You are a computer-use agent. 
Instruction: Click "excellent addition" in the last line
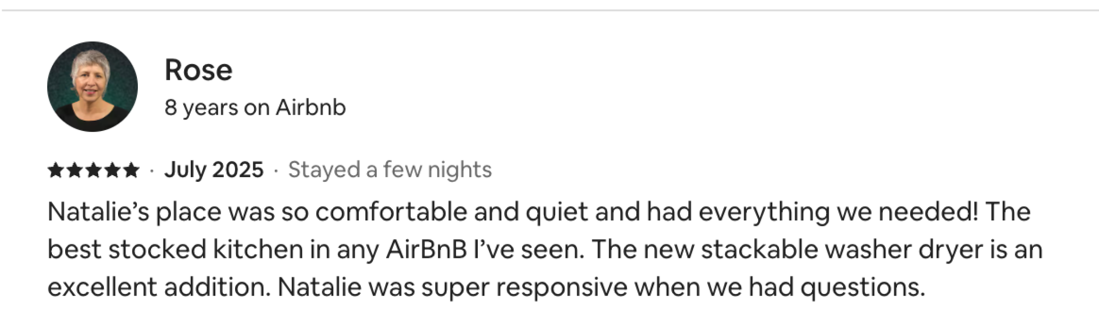click(159, 287)
